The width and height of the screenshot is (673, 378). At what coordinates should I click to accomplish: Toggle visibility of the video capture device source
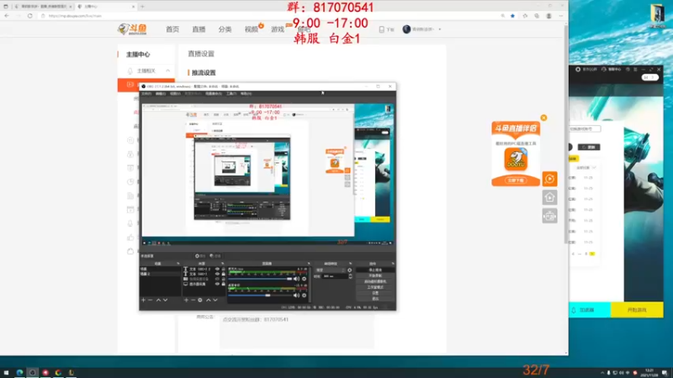[x=217, y=279]
